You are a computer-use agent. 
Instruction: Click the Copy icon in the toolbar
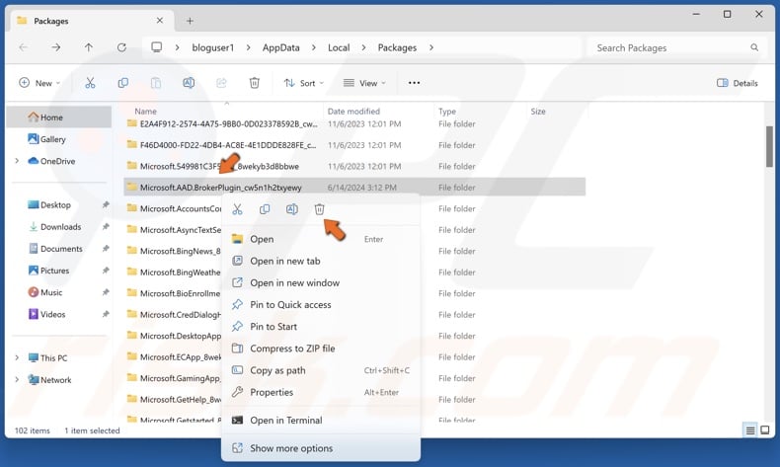point(122,83)
